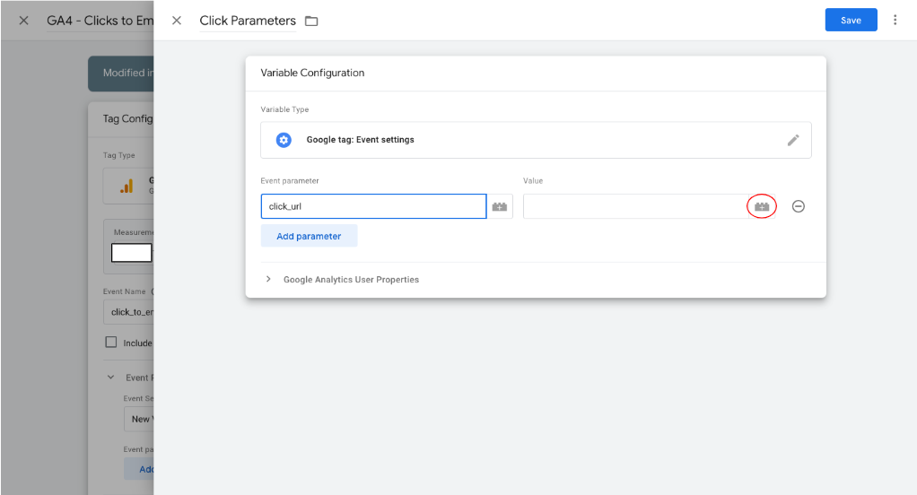917x495 pixels.
Task: Click the pencil edit icon for variable type
Action: point(793,140)
